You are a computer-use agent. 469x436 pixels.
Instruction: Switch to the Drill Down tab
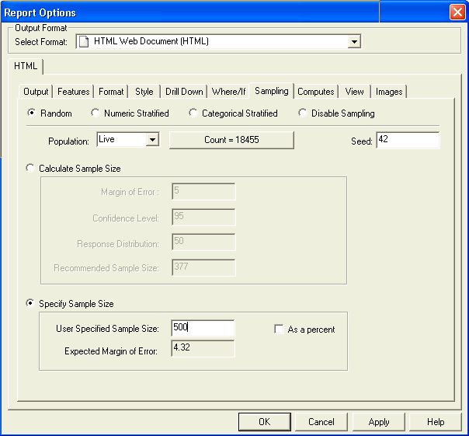pos(184,92)
